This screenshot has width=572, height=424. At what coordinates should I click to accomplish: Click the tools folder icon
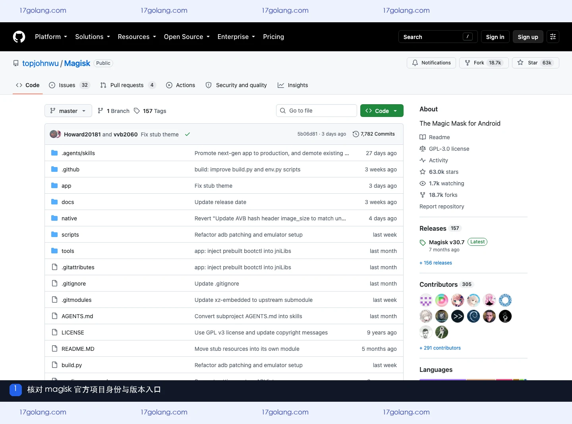[x=54, y=251]
